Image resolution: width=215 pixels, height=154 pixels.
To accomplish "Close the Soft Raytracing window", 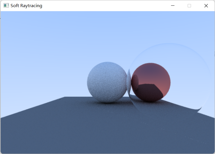I will (x=206, y=6).
